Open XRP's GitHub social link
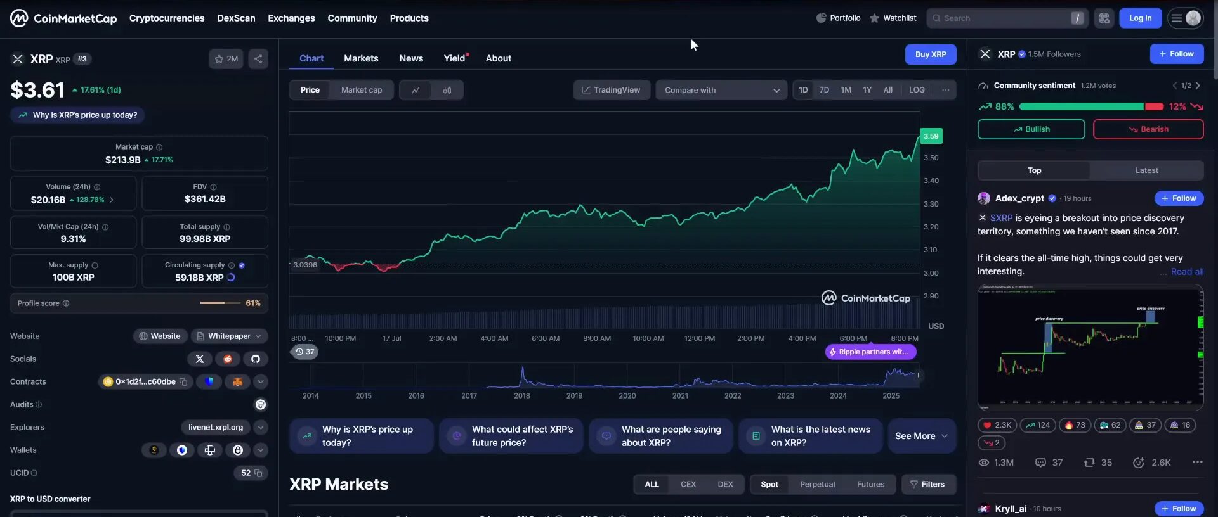1218x517 pixels. pos(255,359)
